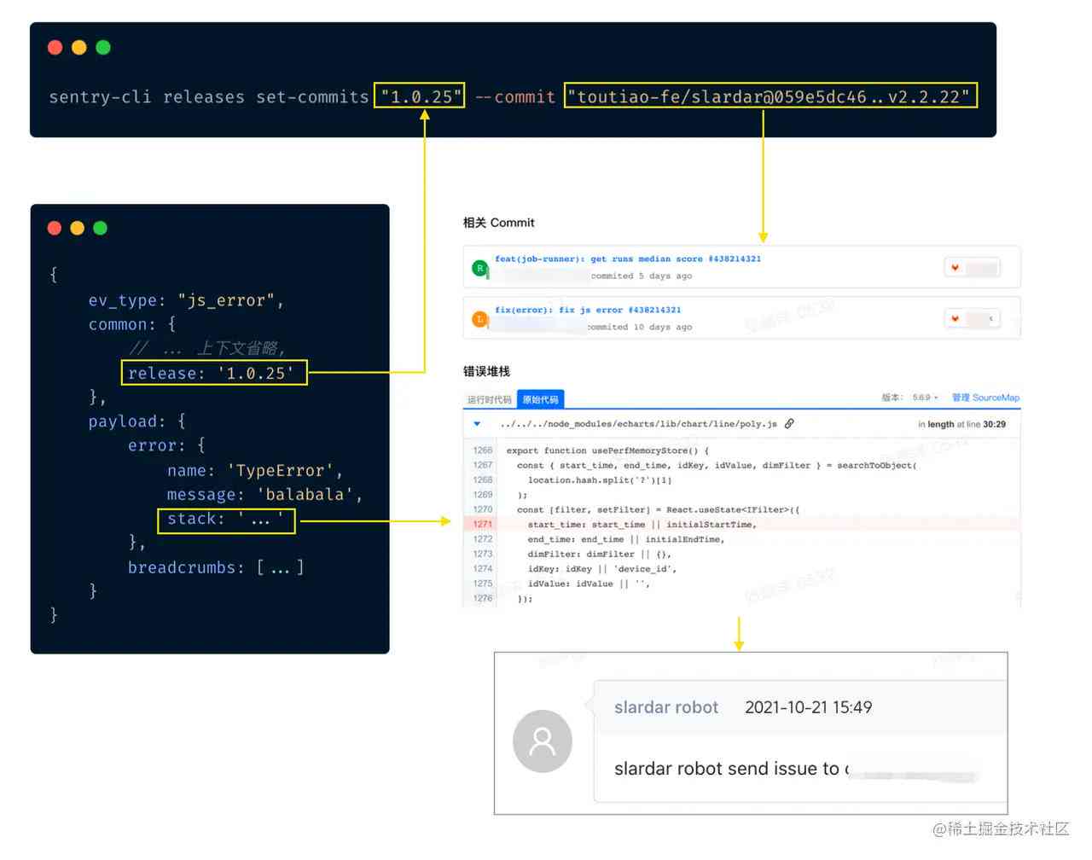1092x860 pixels.
Task: Click the green dot in sentry-cli terminal
Action: (103, 48)
